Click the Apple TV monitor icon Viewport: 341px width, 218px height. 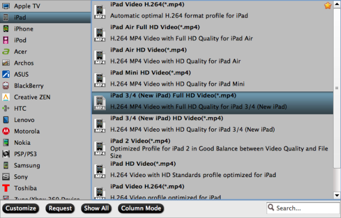click(6, 6)
